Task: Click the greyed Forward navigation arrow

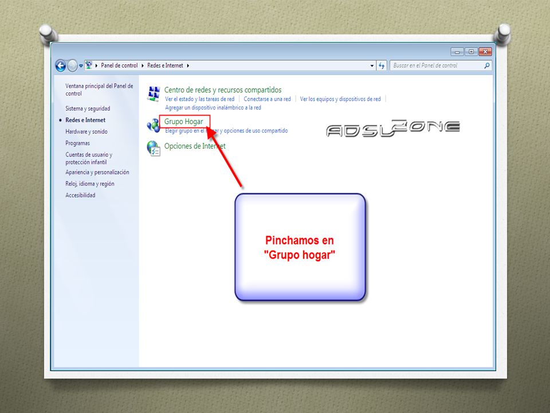Action: [72, 65]
